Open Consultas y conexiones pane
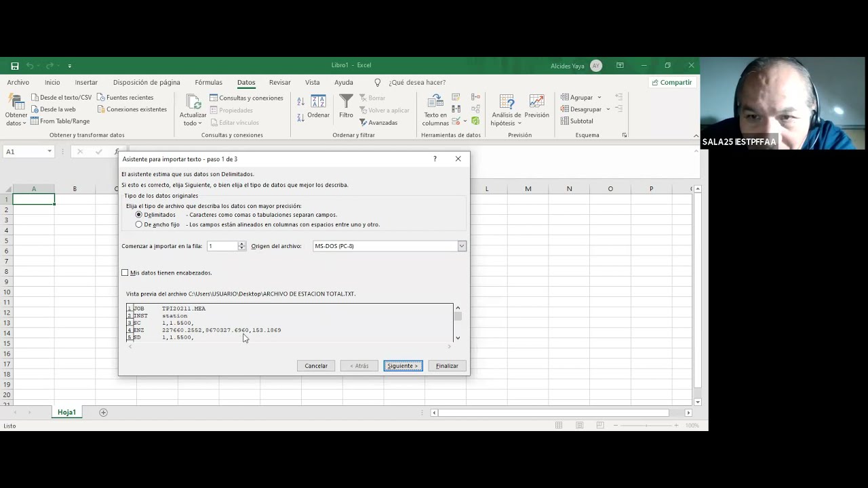 click(246, 98)
